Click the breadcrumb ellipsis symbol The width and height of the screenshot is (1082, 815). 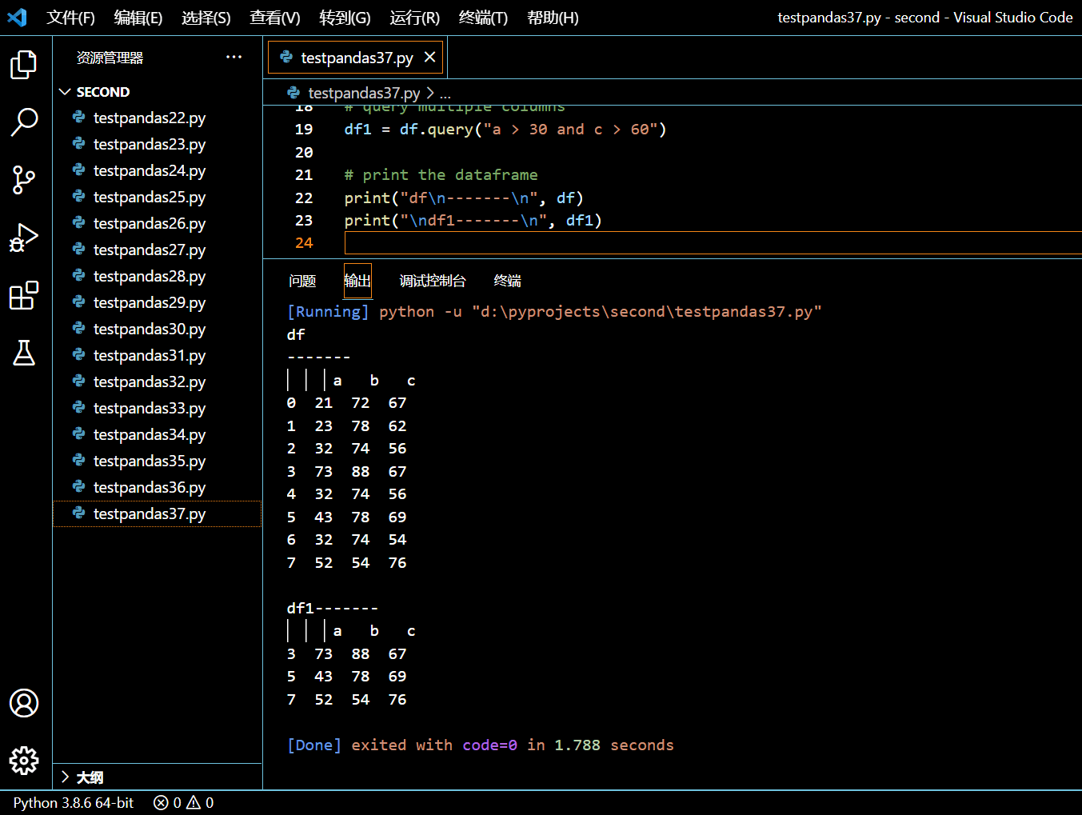point(445,94)
